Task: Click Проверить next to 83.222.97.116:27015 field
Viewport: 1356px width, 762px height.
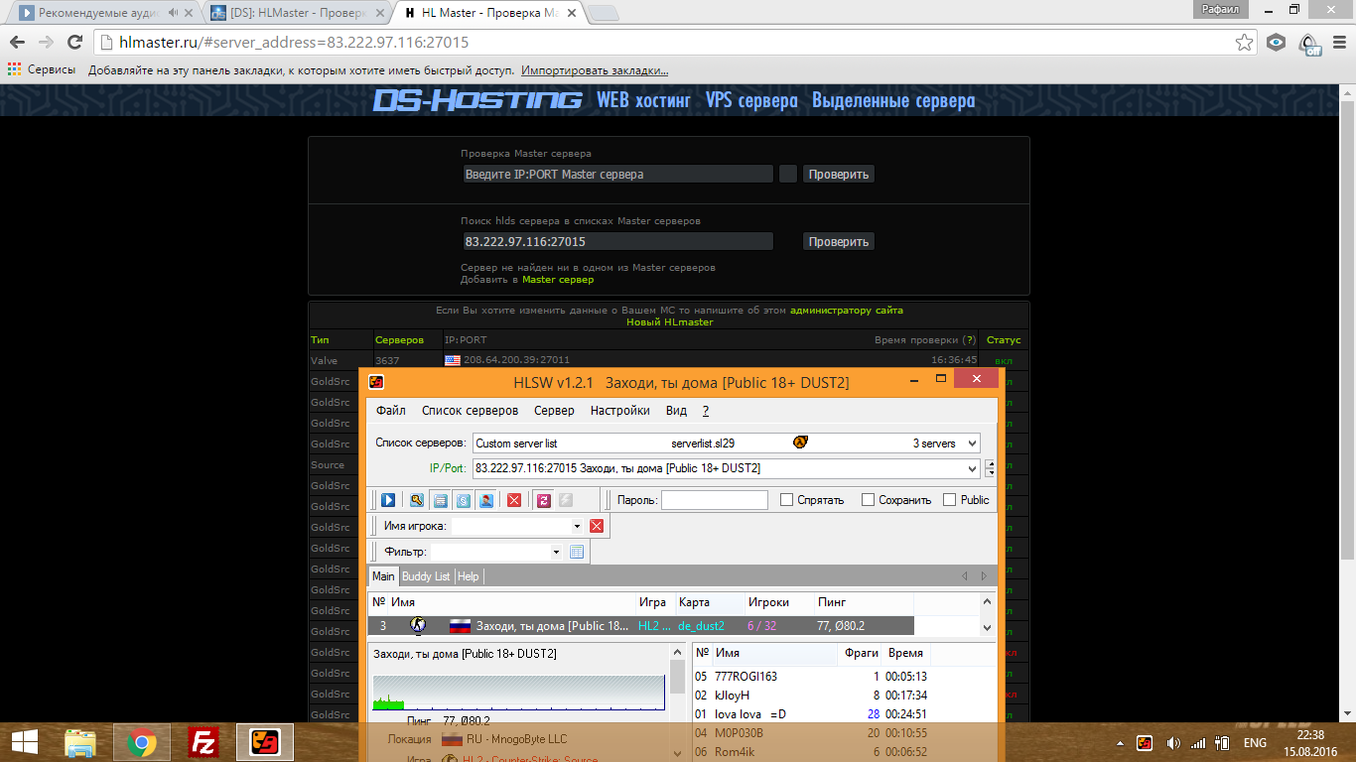Action: [839, 241]
